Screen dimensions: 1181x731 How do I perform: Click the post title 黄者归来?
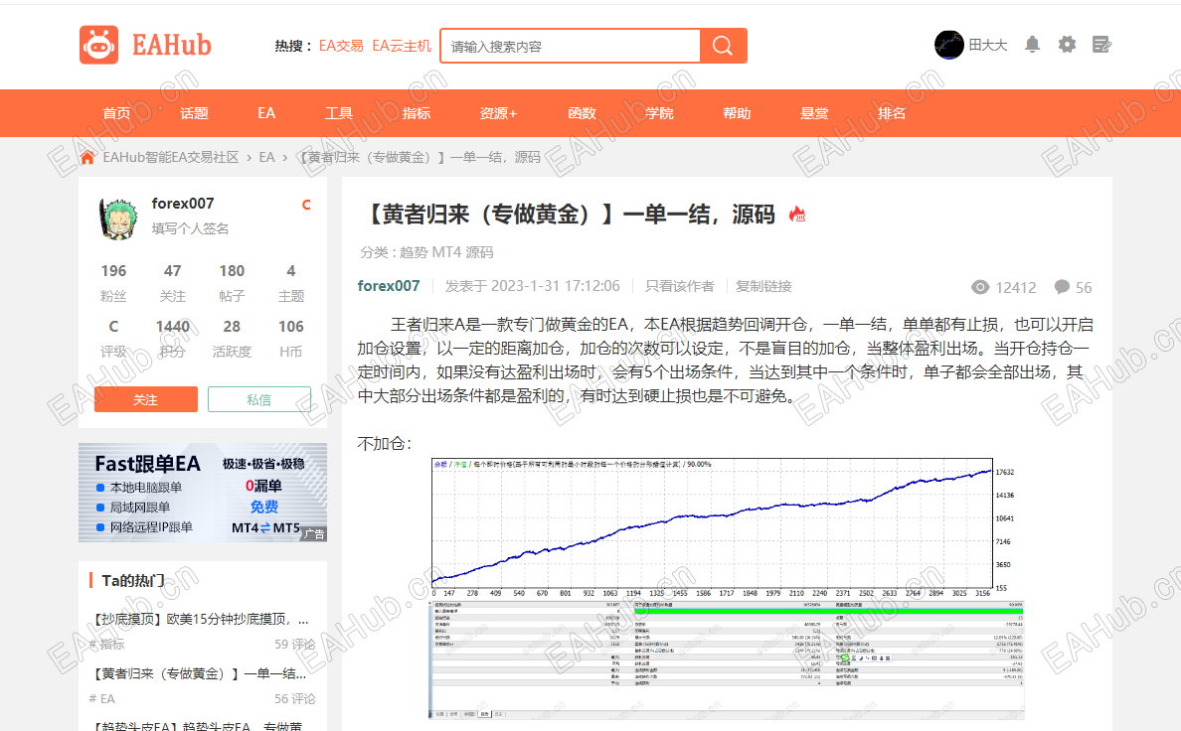pos(568,215)
